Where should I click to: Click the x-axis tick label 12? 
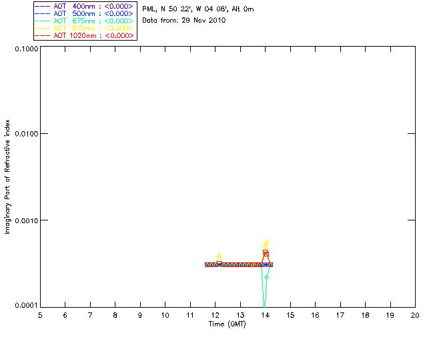(x=215, y=316)
